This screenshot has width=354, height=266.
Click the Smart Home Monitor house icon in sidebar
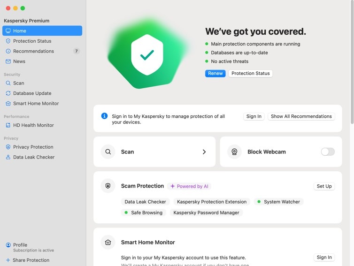[8, 103]
